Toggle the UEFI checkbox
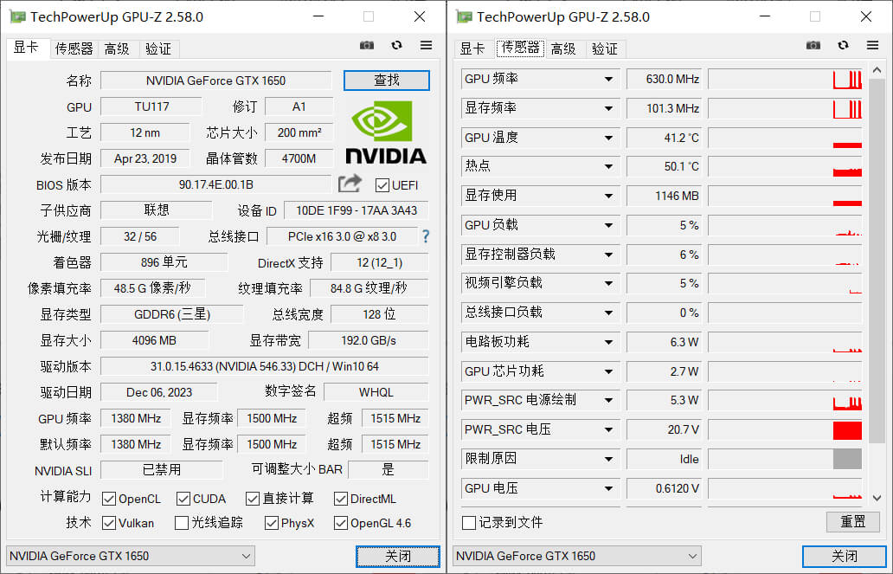Screen dimensions: 893x574 click(381, 184)
